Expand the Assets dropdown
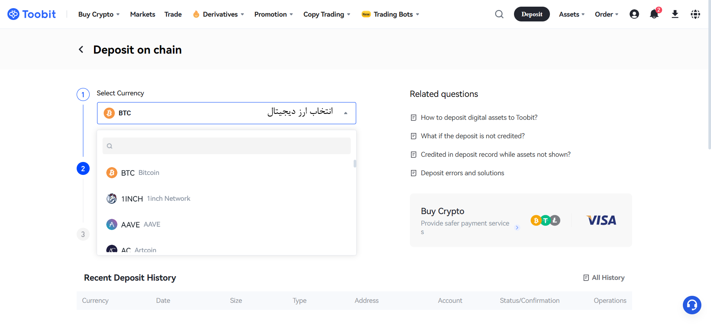This screenshot has width=711, height=335. [572, 14]
